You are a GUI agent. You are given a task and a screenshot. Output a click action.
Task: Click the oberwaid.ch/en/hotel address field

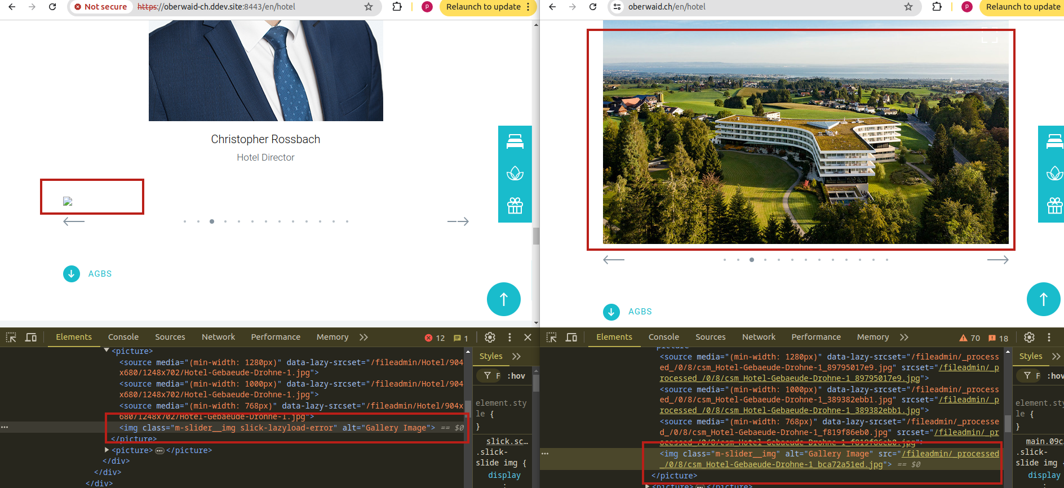667,7
